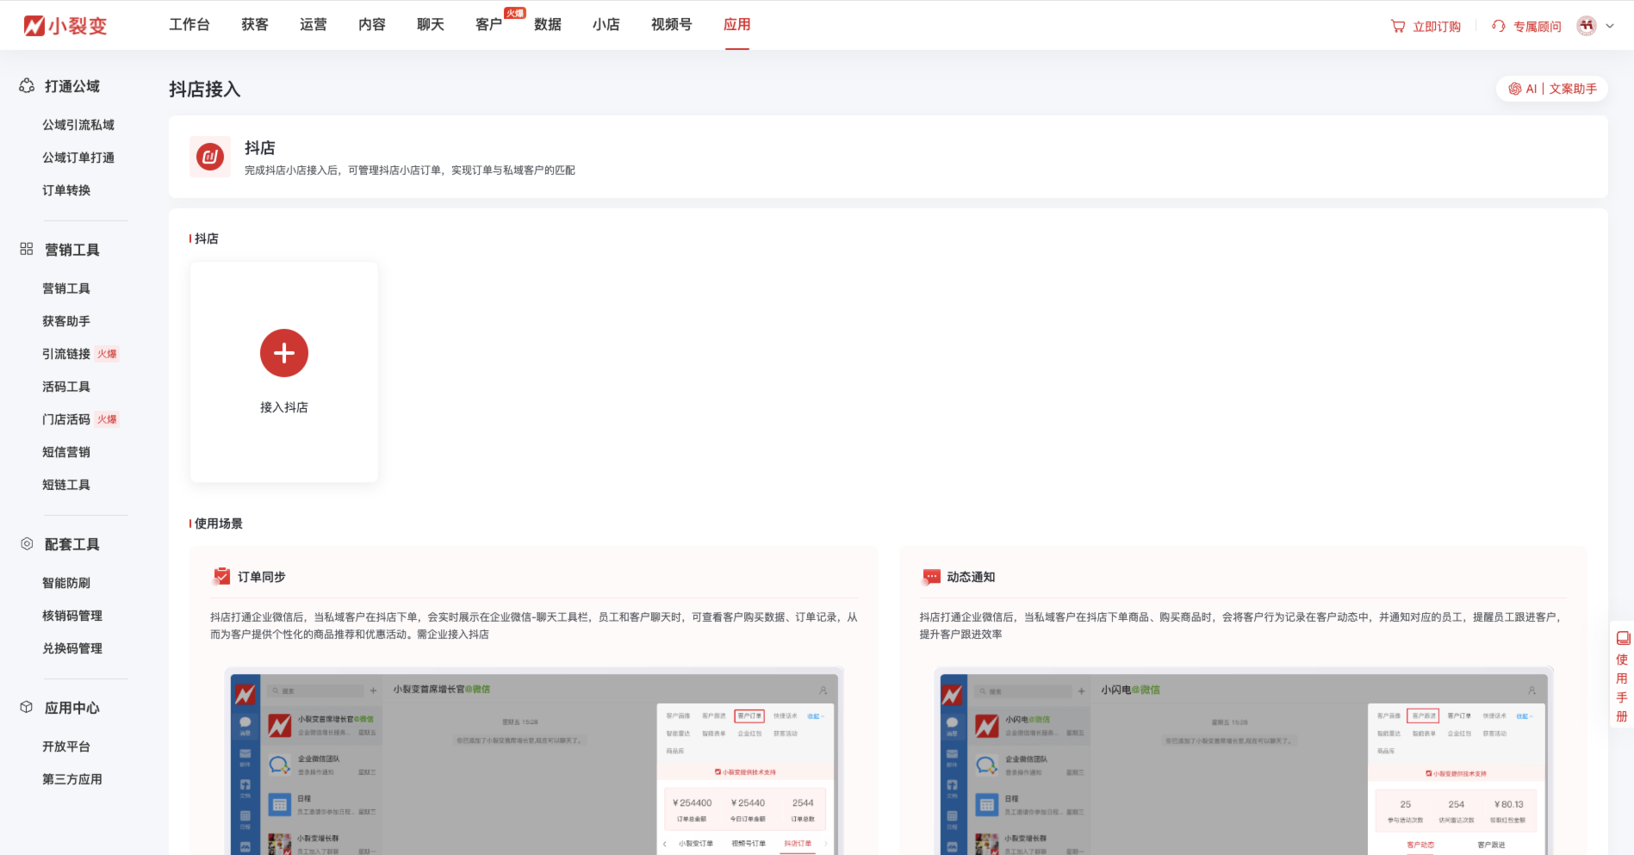1634x855 pixels.
Task: Click the 小裂变 logo
Action: click(x=65, y=26)
